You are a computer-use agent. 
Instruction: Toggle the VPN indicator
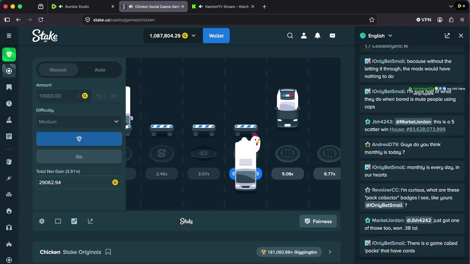(424, 20)
